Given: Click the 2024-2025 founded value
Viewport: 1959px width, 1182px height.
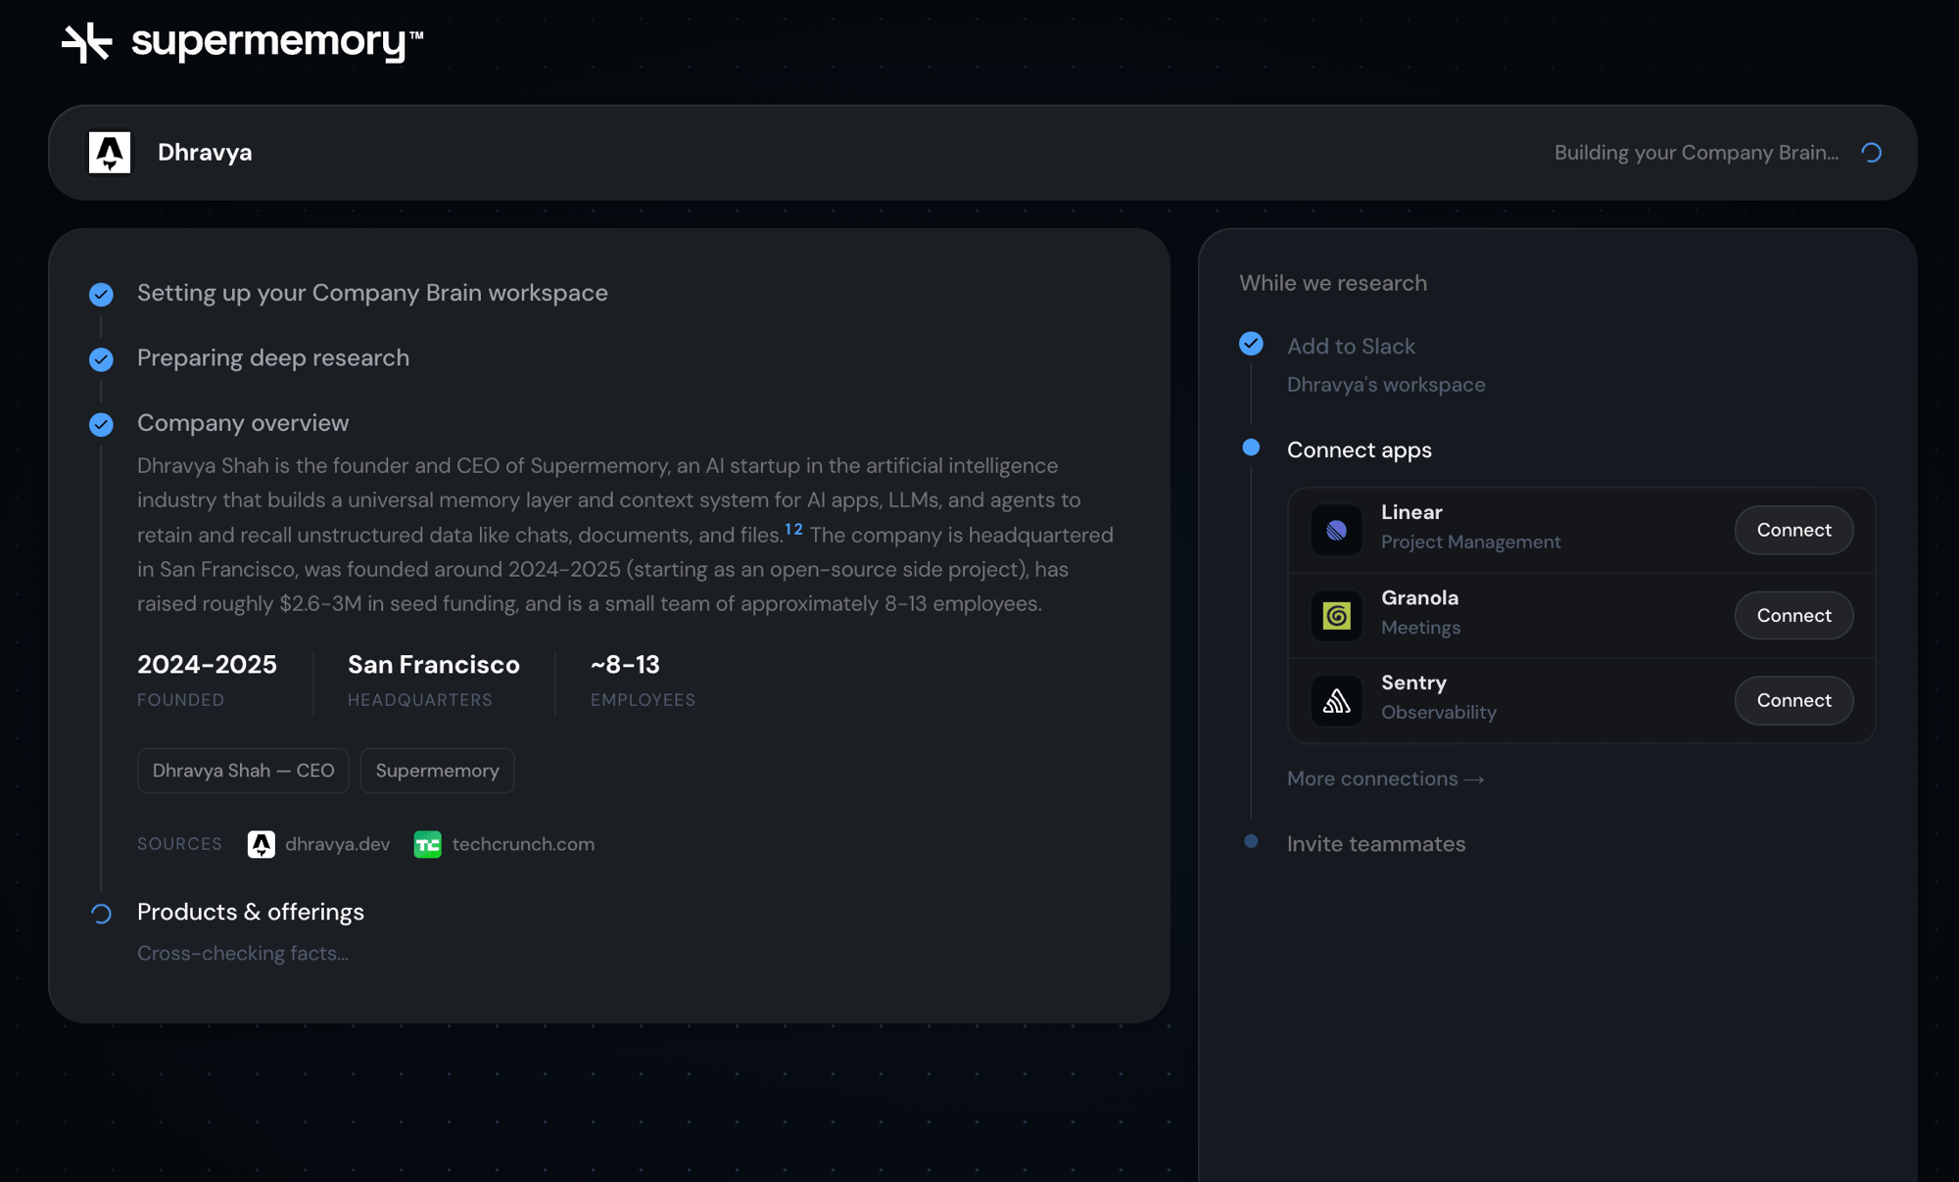Looking at the screenshot, I should [x=207, y=664].
